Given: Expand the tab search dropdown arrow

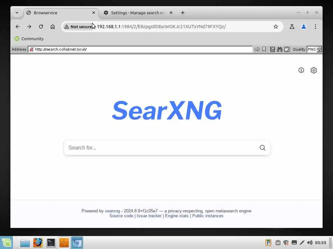Looking at the screenshot, I should tap(17, 13).
